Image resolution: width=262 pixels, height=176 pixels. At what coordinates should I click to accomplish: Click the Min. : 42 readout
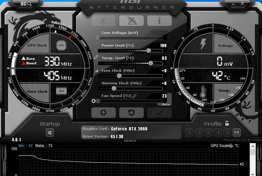coord(26,146)
